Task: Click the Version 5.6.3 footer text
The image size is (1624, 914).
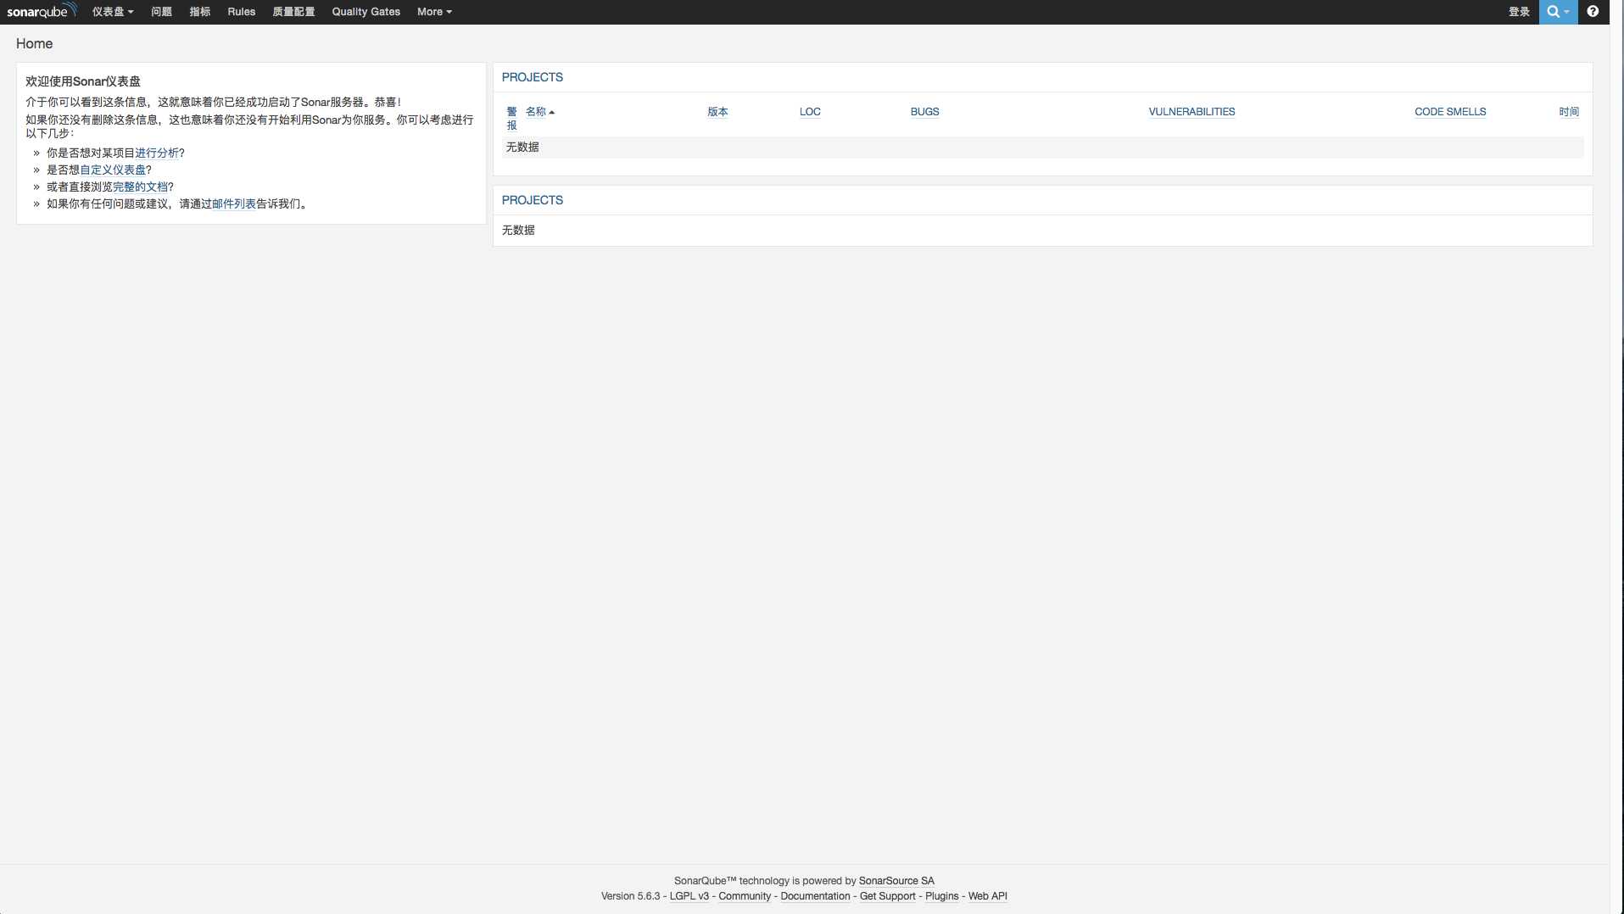Action: pyautogui.click(x=630, y=895)
